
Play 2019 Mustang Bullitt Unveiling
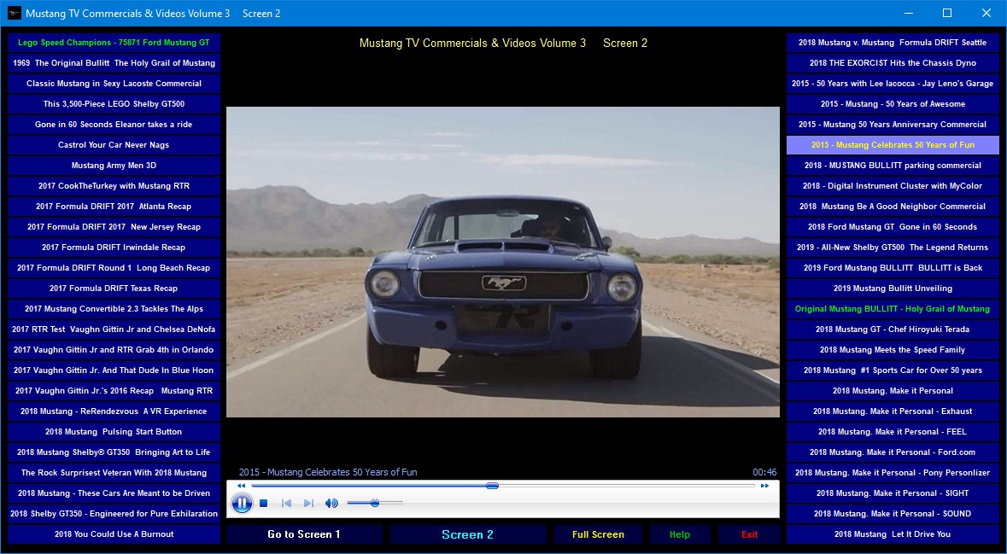tap(893, 289)
